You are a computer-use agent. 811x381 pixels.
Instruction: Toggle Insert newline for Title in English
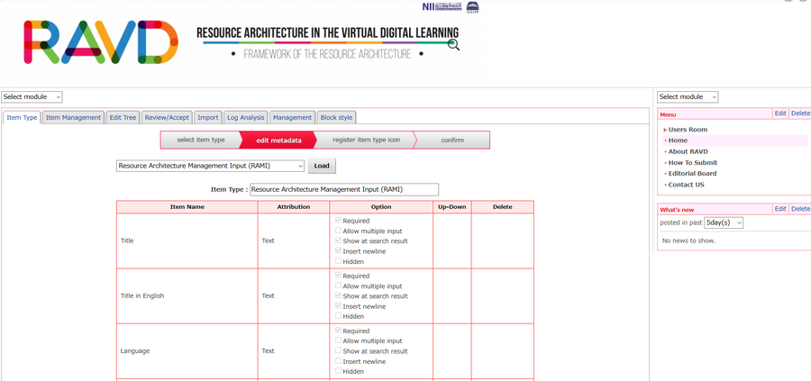[338, 306]
